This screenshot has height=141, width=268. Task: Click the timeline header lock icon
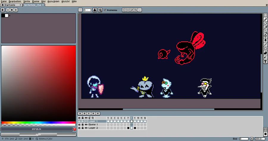pyautogui.click(x=82, y=118)
